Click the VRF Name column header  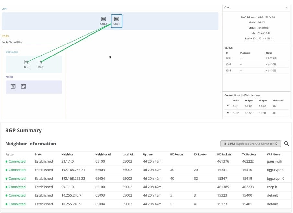[274, 154]
